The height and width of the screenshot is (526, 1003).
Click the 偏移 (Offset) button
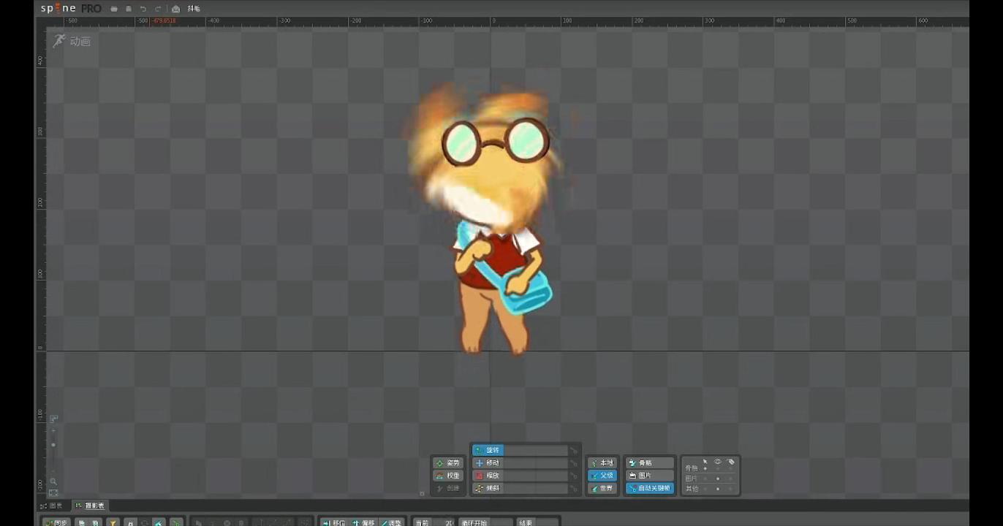pos(363,523)
